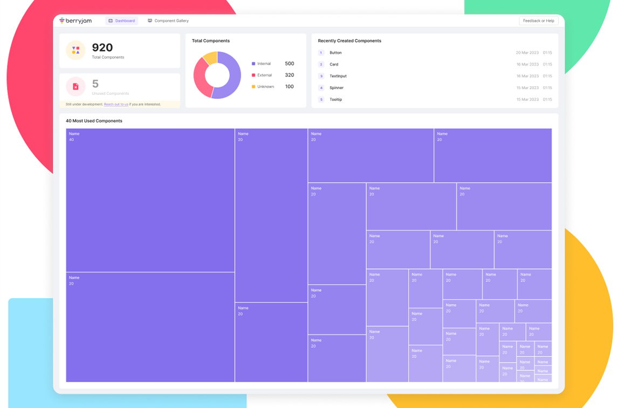Click rank badge 5 beside Tooltip
Screen dimensions: 617x408
[x=321, y=100]
